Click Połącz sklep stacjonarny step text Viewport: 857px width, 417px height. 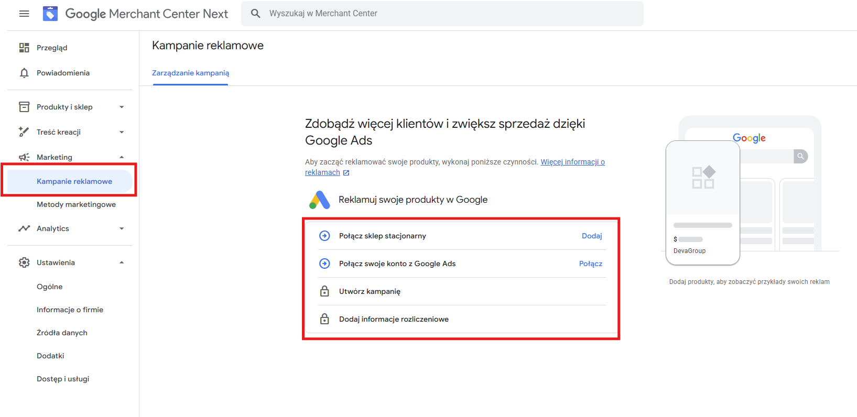click(383, 236)
